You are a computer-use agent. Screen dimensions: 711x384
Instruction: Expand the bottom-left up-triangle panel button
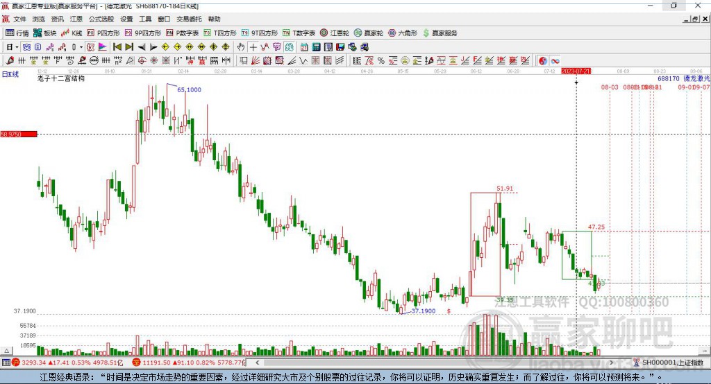[7, 351]
